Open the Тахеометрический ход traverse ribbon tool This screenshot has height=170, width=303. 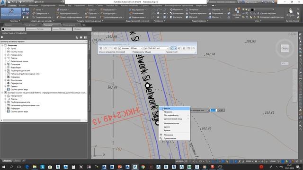click(42, 17)
